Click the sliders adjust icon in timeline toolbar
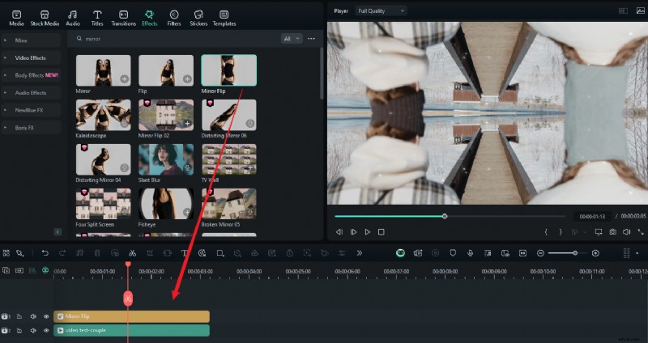This screenshot has height=343, width=648. point(342,253)
